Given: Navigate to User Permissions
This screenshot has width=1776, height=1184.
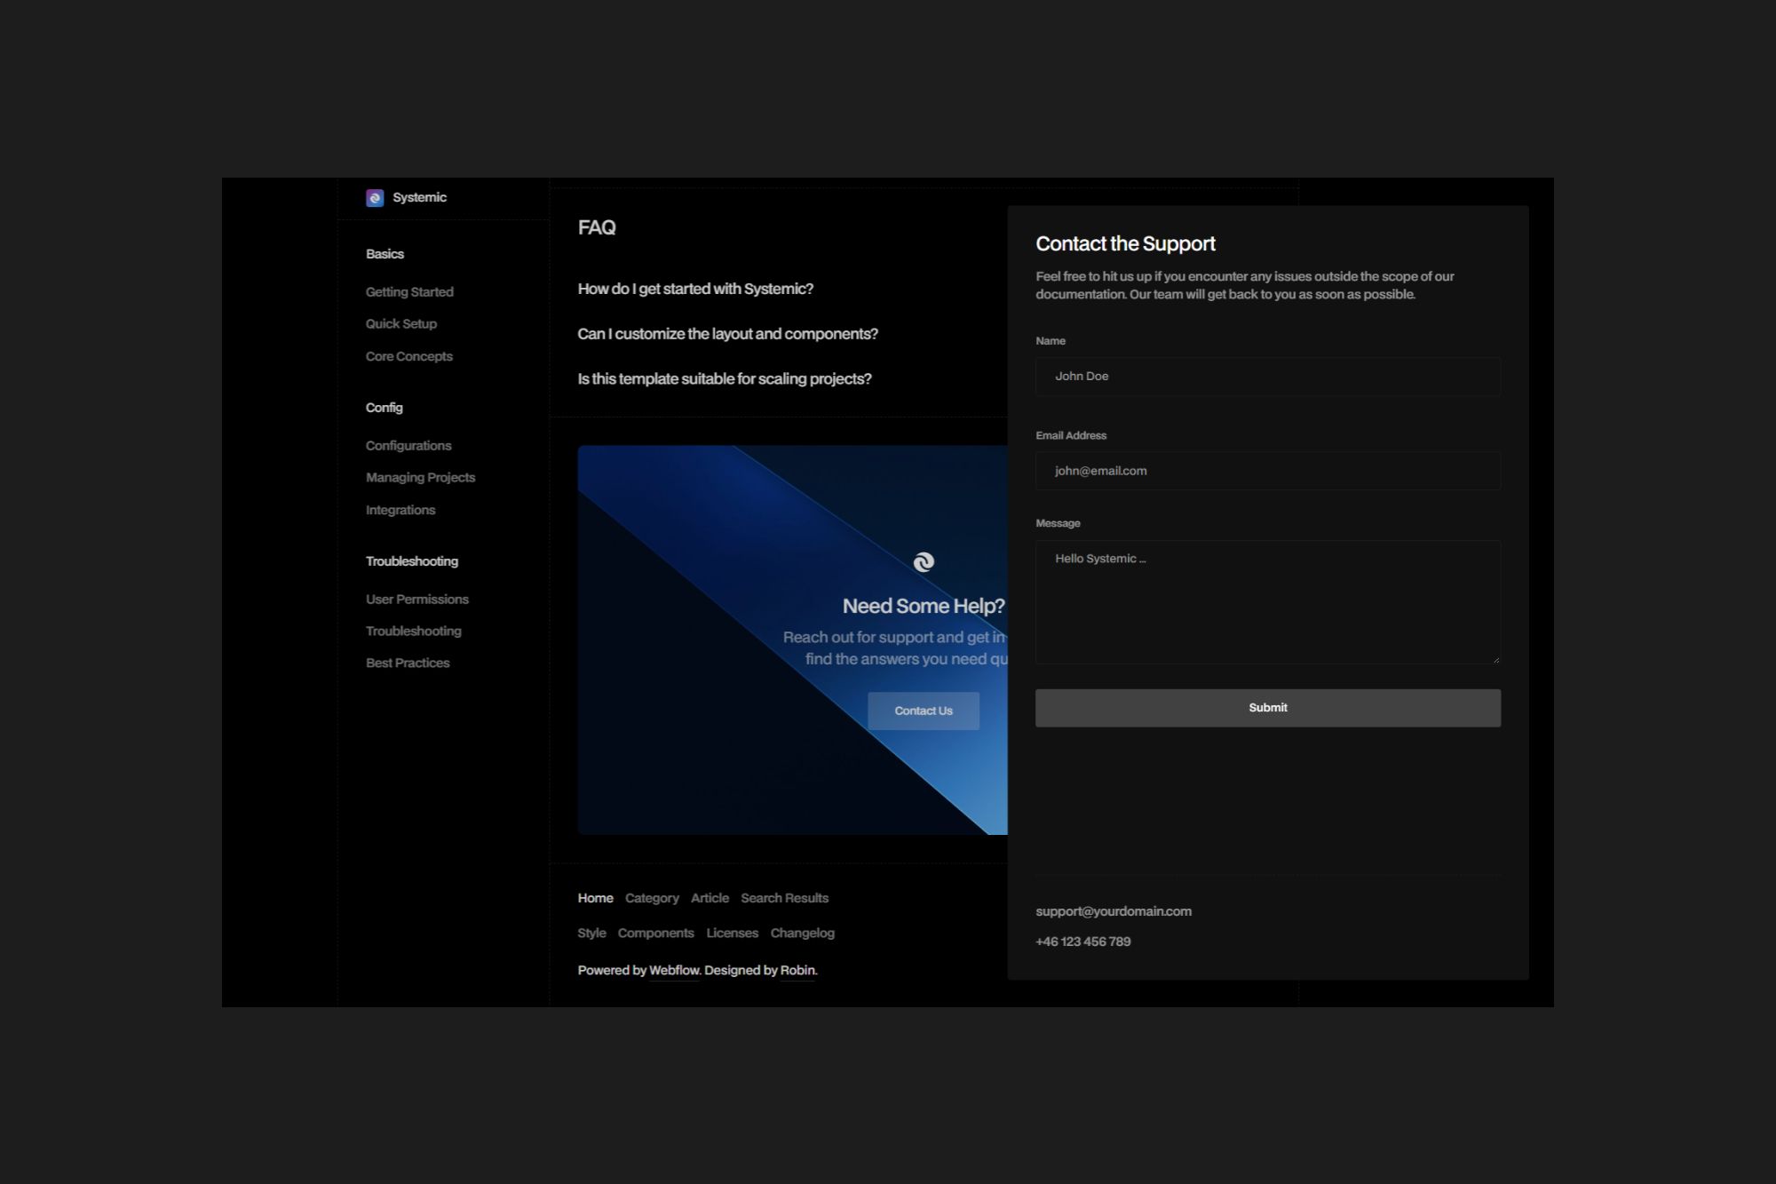Looking at the screenshot, I should tap(417, 599).
